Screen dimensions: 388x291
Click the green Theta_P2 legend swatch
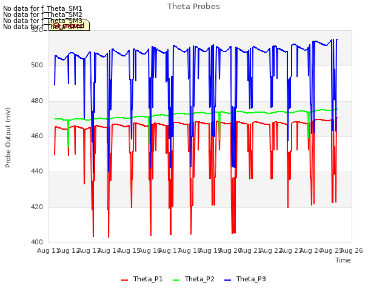[176, 280]
